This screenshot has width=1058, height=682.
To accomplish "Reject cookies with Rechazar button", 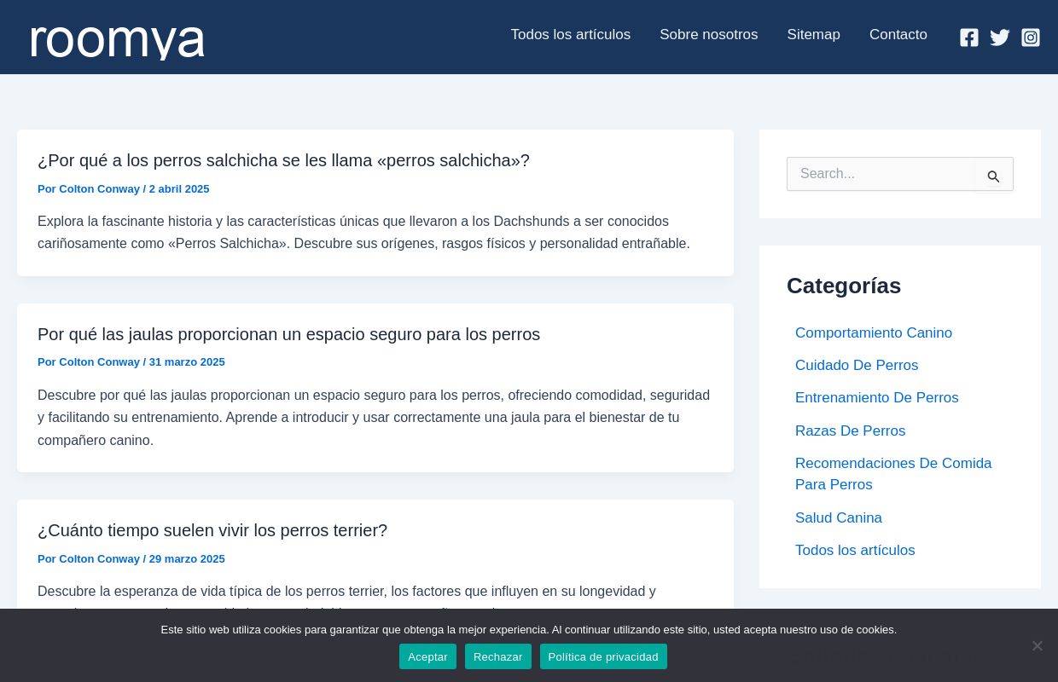I will tap(498, 656).
